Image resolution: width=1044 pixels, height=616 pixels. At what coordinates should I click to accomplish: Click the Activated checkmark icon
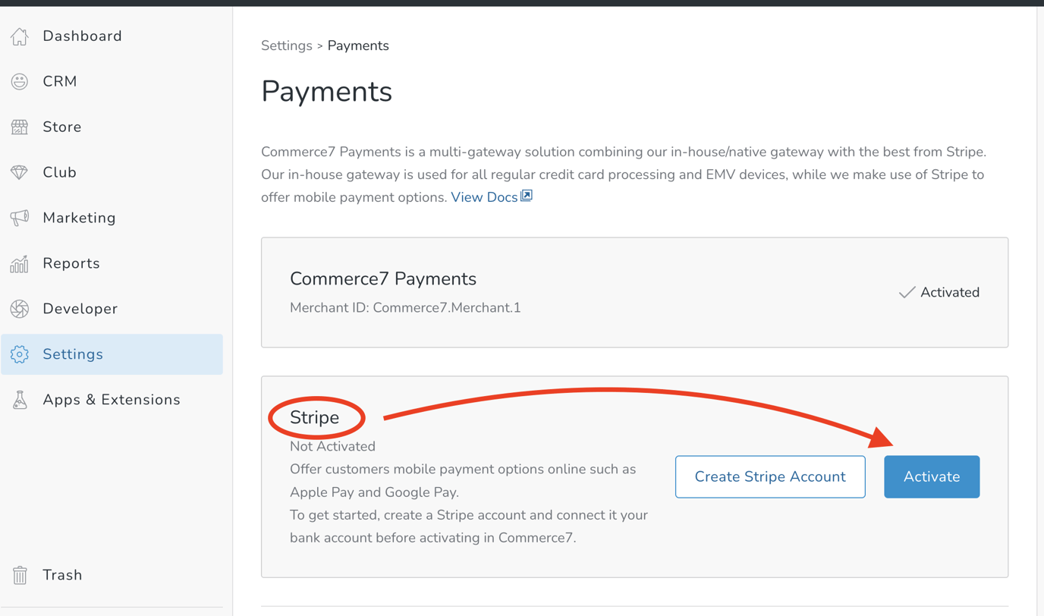[x=907, y=292]
